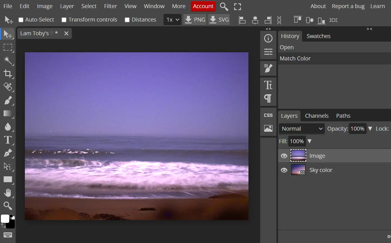Export as SVG button

(219, 20)
